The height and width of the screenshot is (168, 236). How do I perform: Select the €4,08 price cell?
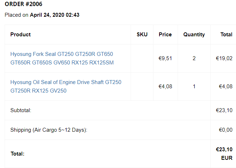point(165,86)
